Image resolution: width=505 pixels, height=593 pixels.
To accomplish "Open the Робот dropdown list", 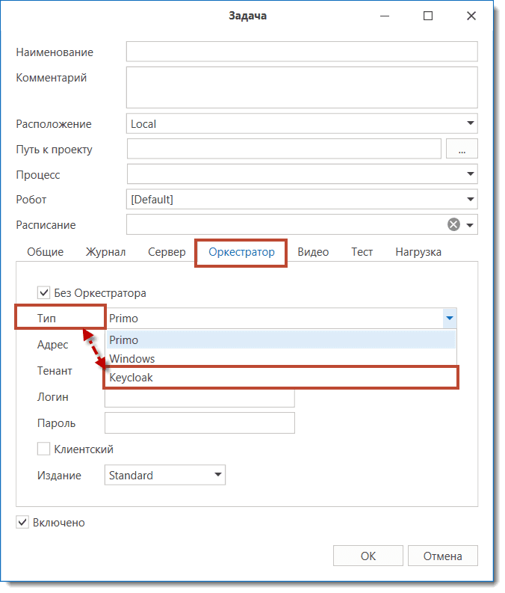I will 470,200.
